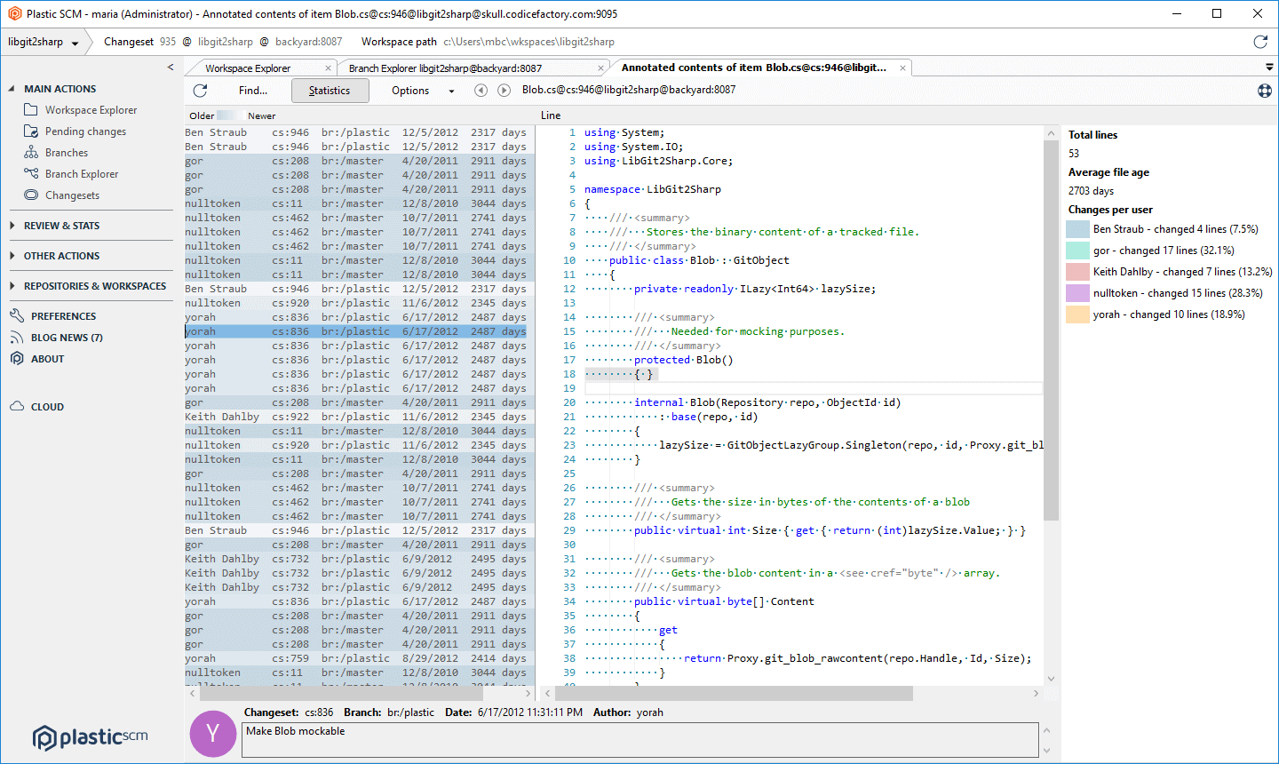The image size is (1279, 764).
Task: Open Blog News feed
Action: [67, 338]
